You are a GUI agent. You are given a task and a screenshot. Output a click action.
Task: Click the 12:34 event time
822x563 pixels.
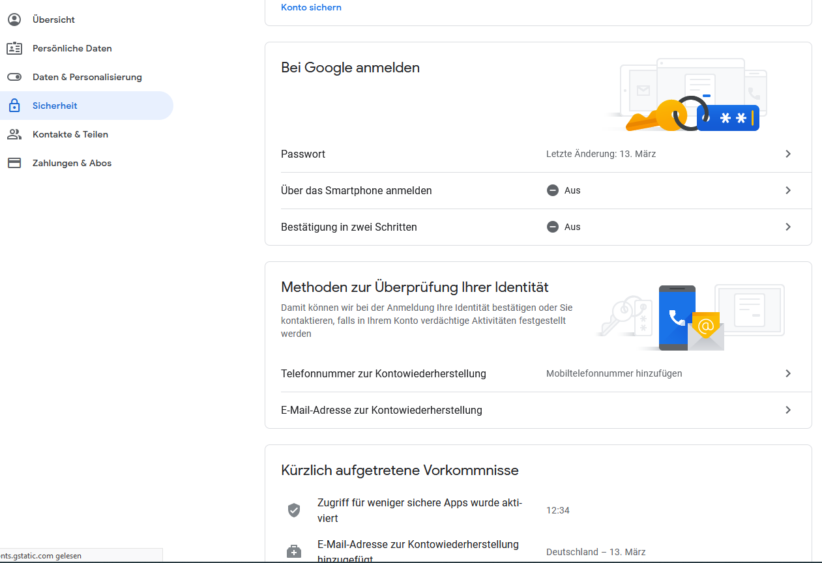558,510
